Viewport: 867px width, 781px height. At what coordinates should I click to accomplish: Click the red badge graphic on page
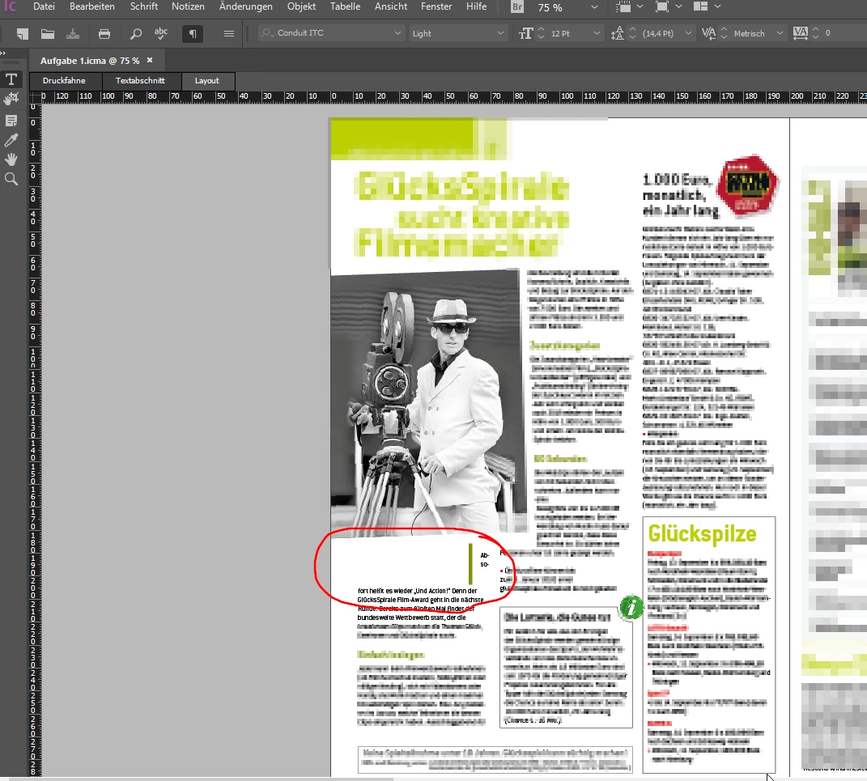(747, 185)
